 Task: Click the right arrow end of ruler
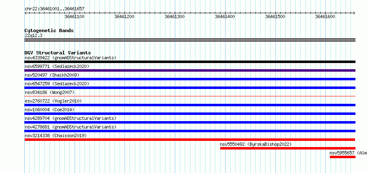coord(354,13)
